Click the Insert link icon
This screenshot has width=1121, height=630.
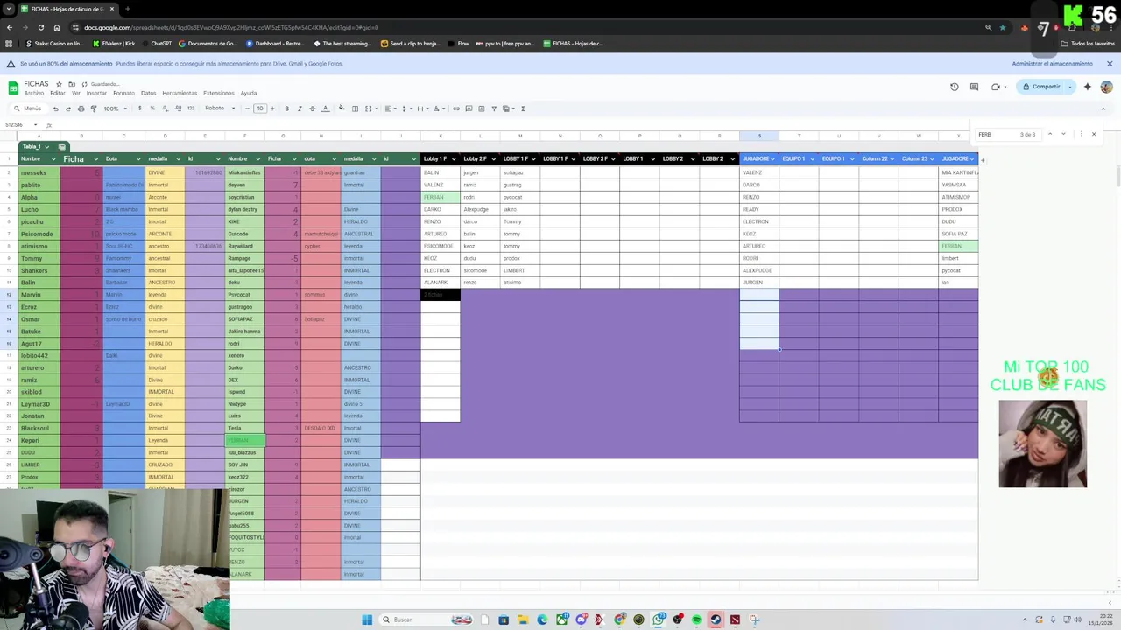(x=456, y=108)
